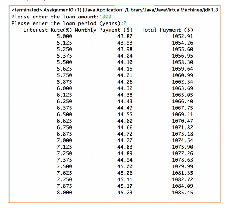The height and width of the screenshot is (211, 252).
Task: Select interest rate value 5.875
Action: (64, 82)
